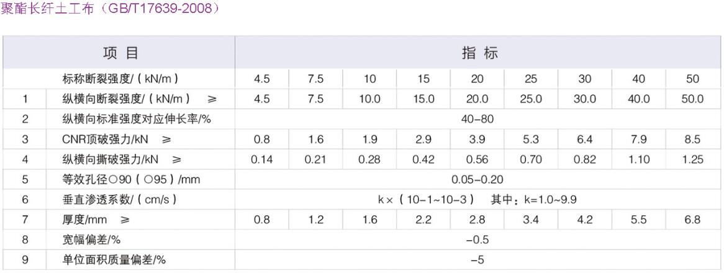
Task: Select the 项目 header cell
Action: tap(120, 53)
